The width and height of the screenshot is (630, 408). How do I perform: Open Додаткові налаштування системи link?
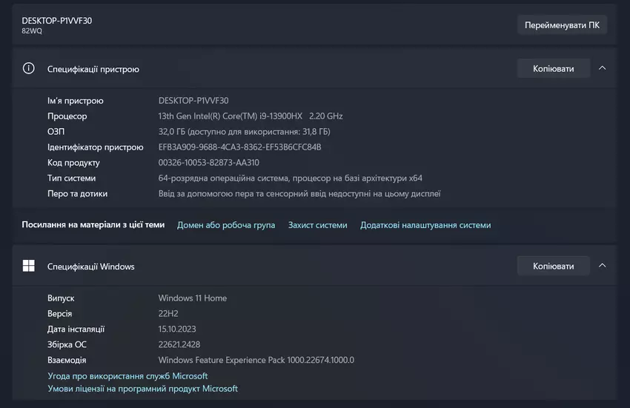pyautogui.click(x=425, y=225)
